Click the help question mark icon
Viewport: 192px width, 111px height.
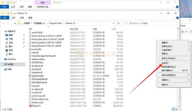click(x=177, y=18)
